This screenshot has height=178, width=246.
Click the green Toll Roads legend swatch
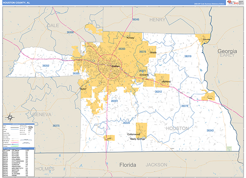15,146
